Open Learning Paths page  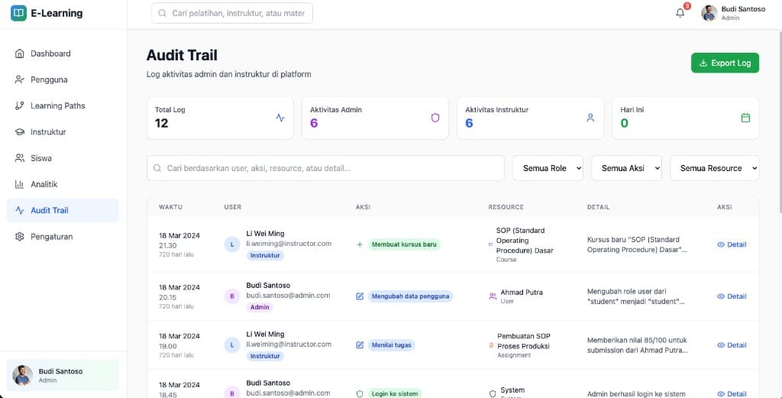click(63, 105)
